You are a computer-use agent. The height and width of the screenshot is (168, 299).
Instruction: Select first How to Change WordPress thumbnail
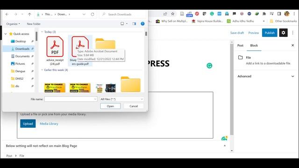coord(55,88)
